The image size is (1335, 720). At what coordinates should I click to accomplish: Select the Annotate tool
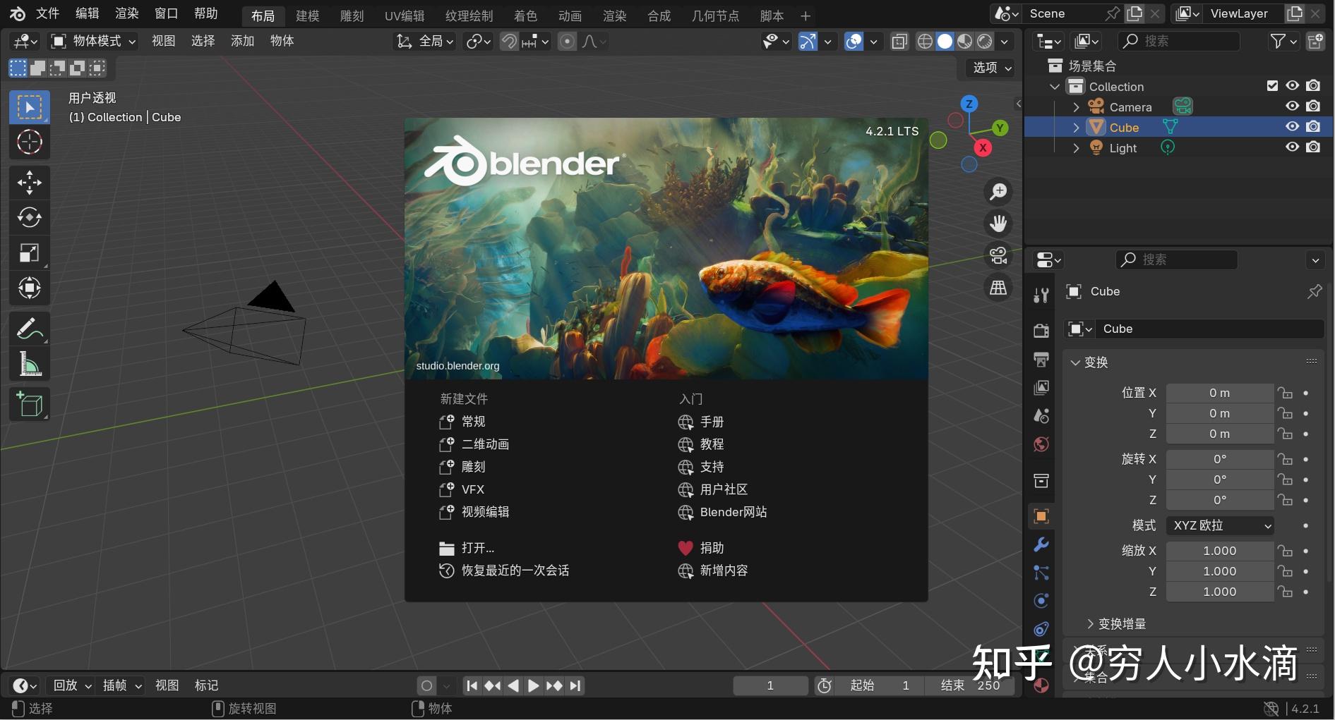30,328
